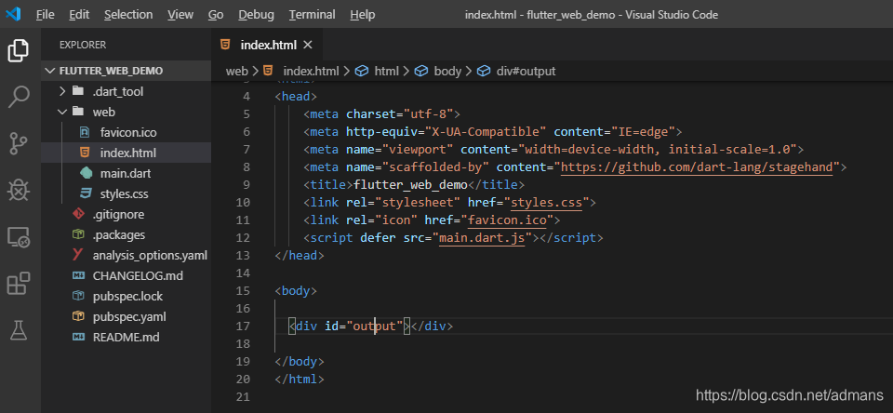
Task: Place cursor in the flutter_web_demo title text
Action: 410,184
